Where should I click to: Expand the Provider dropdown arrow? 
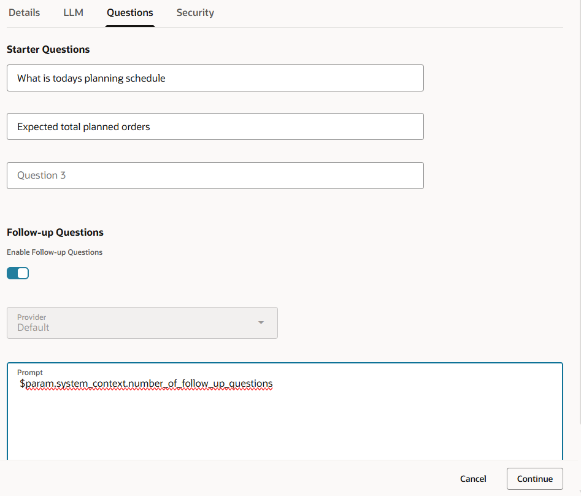(261, 322)
